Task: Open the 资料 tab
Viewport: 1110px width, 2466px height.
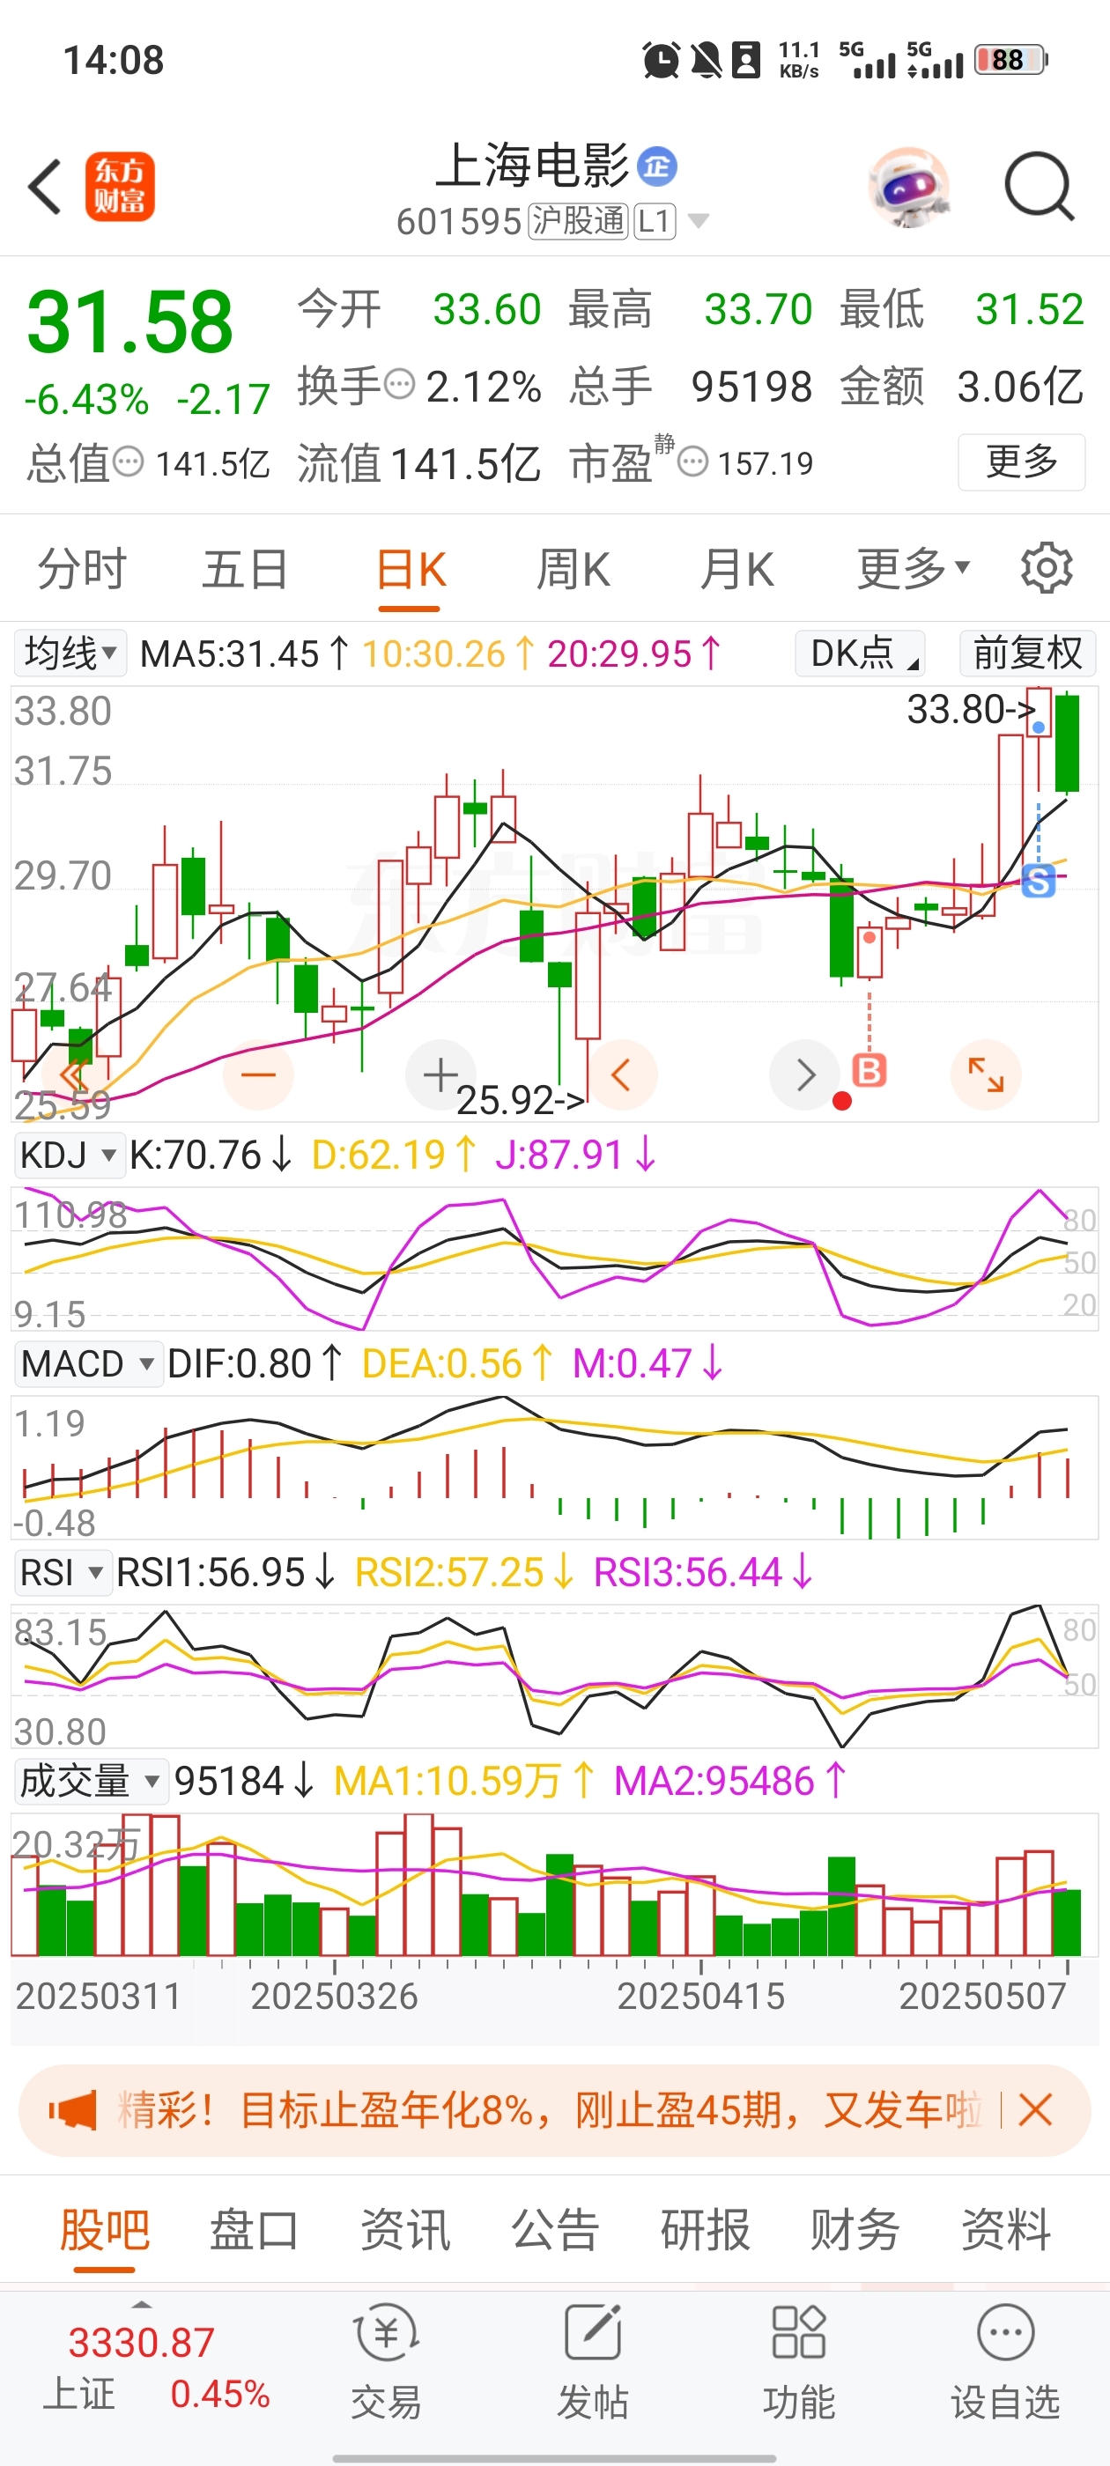Action: coord(1006,2230)
